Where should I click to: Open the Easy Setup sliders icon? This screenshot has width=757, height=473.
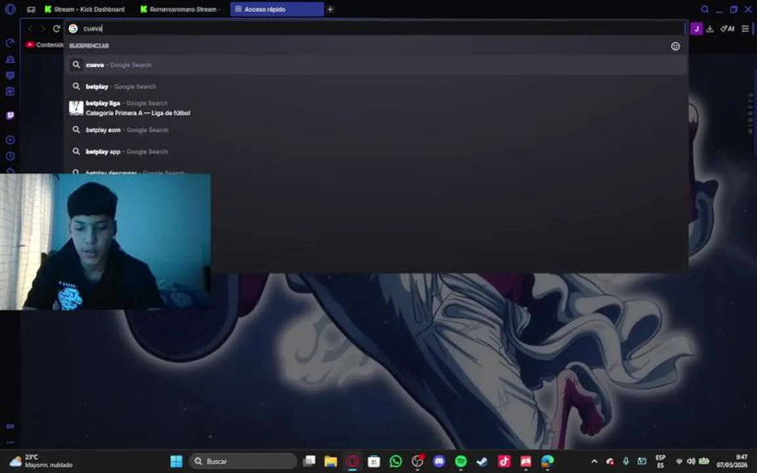click(x=745, y=28)
